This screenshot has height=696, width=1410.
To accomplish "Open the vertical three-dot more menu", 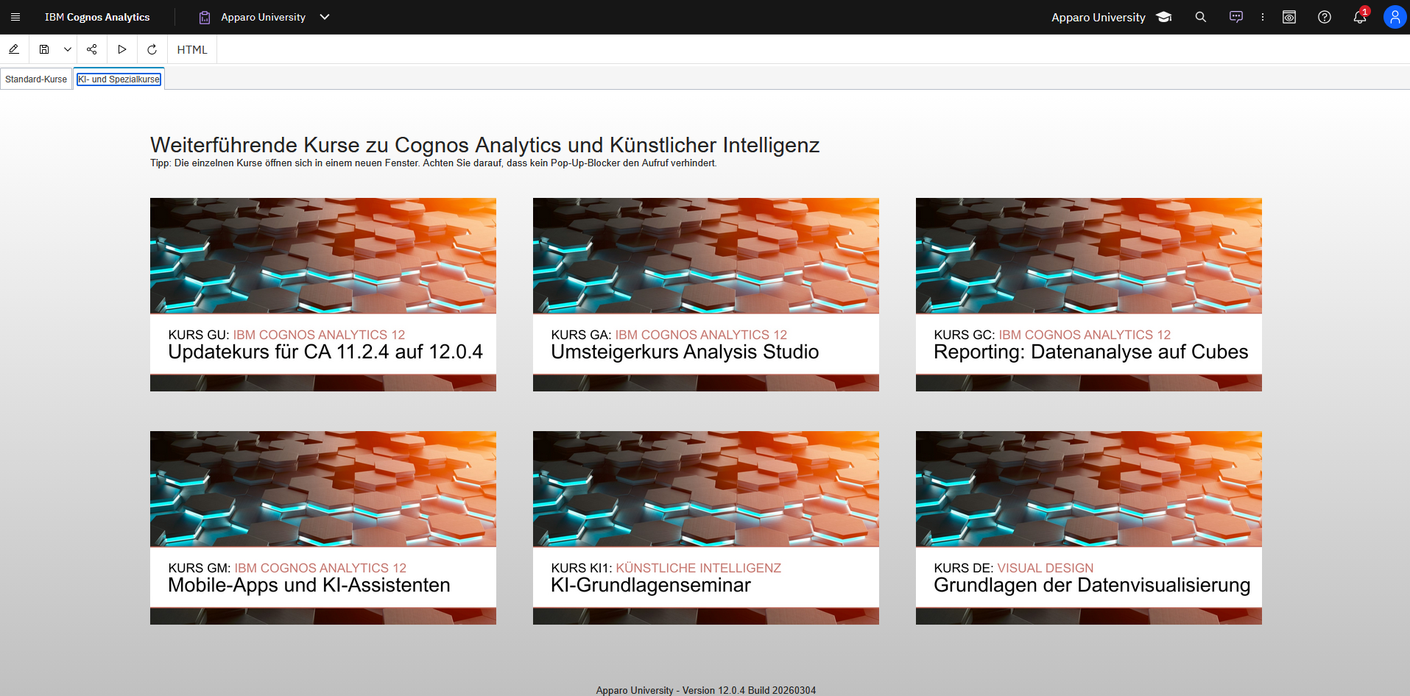I will click(1262, 17).
